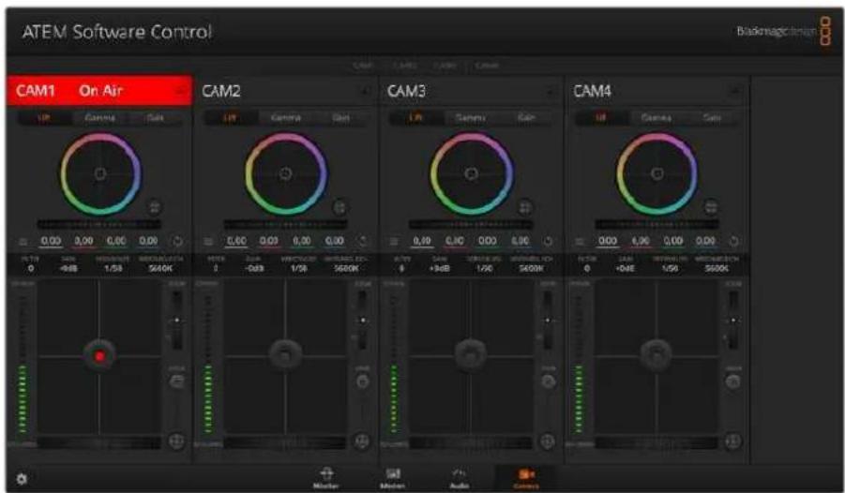Click CAM2 auto focus button at panel bottom right
Screen dimensions: 845x493
[x=362, y=441]
